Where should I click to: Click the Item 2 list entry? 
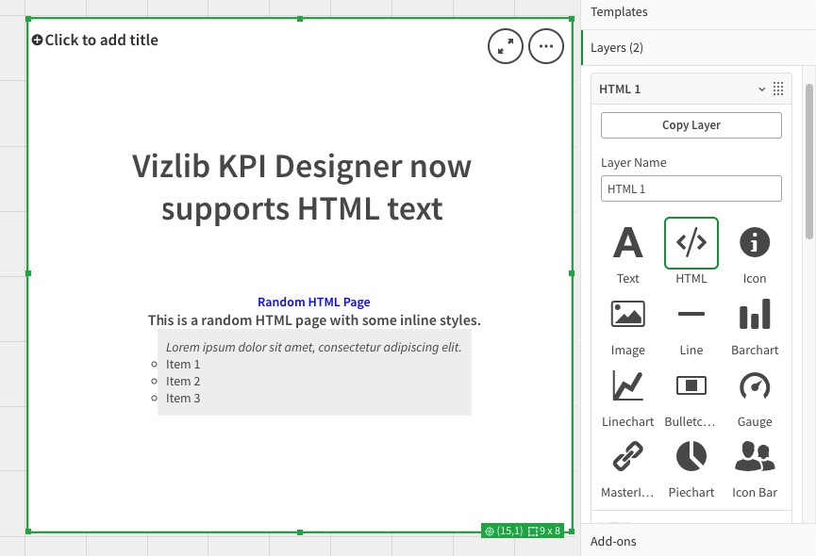pos(183,382)
